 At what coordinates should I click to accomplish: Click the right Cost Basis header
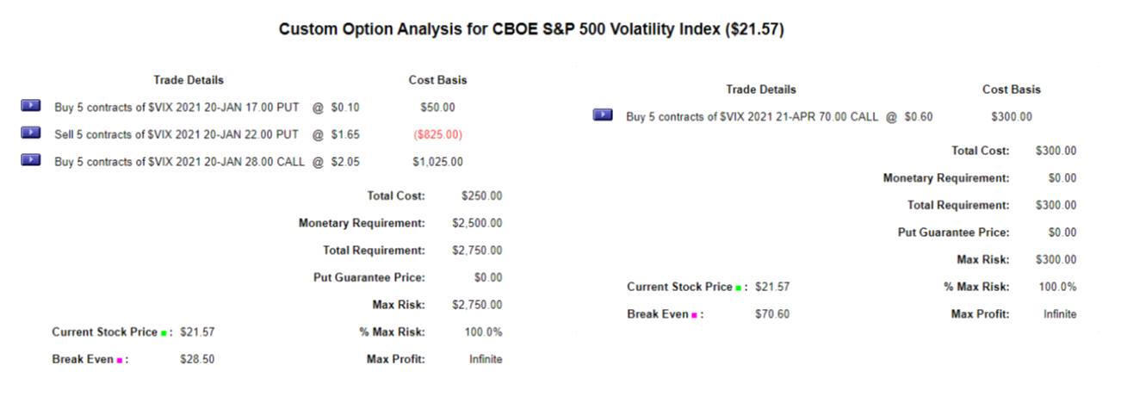[1012, 90]
